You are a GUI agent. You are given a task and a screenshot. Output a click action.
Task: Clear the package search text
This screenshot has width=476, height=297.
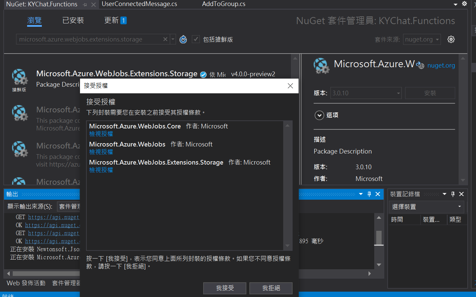coord(165,39)
